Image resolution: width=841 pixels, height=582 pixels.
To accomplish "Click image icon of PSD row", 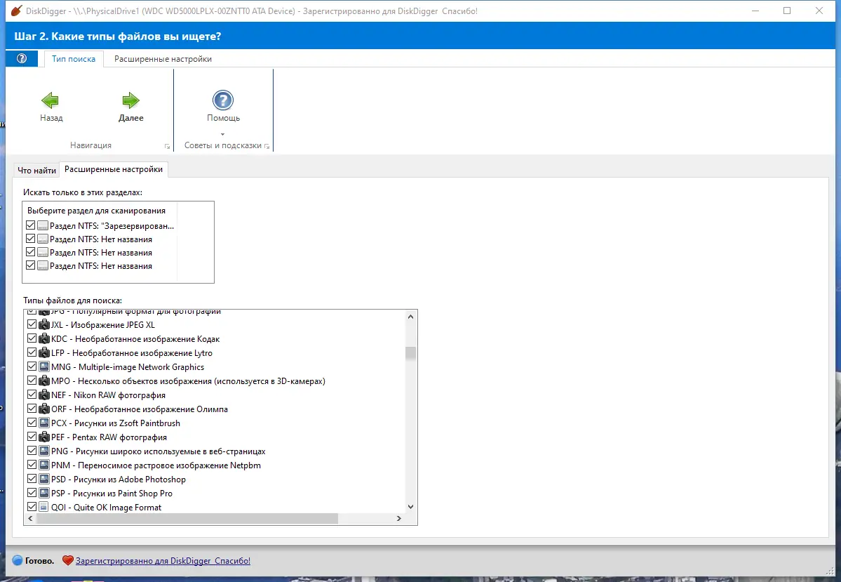I will point(44,479).
